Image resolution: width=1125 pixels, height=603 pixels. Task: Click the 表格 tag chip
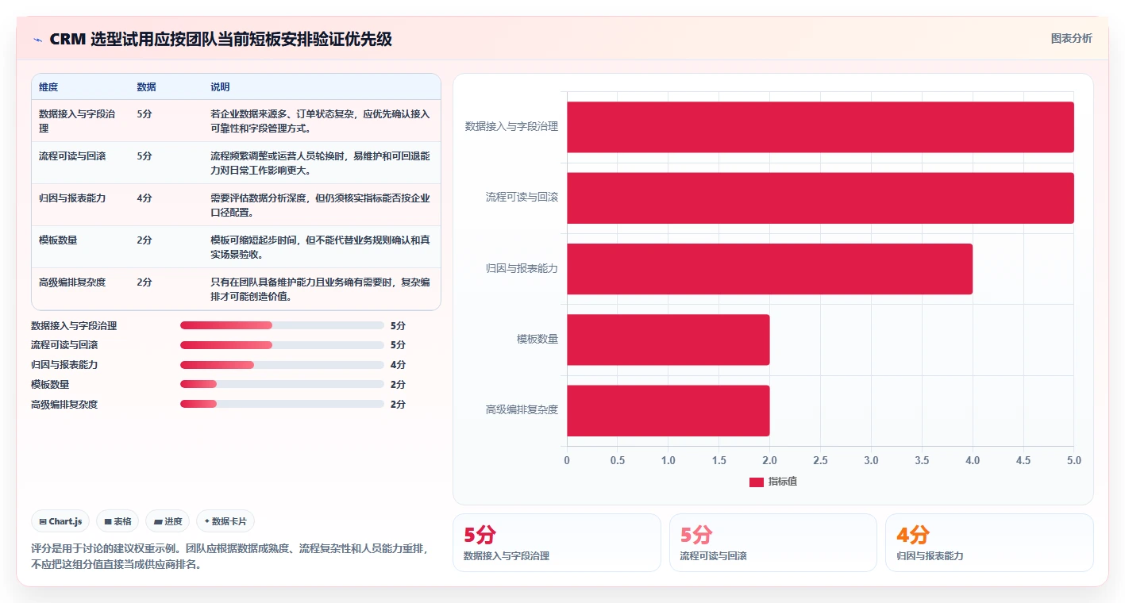[118, 521]
